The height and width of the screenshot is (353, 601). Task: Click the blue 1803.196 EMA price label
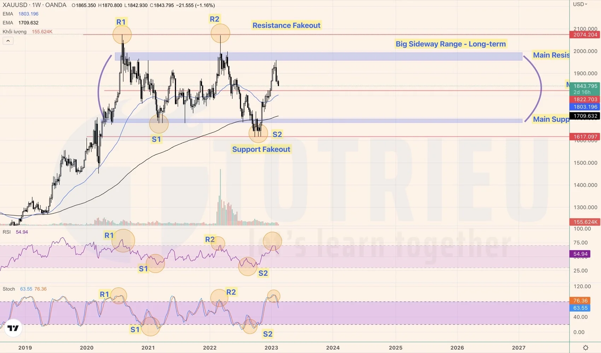(x=585, y=107)
